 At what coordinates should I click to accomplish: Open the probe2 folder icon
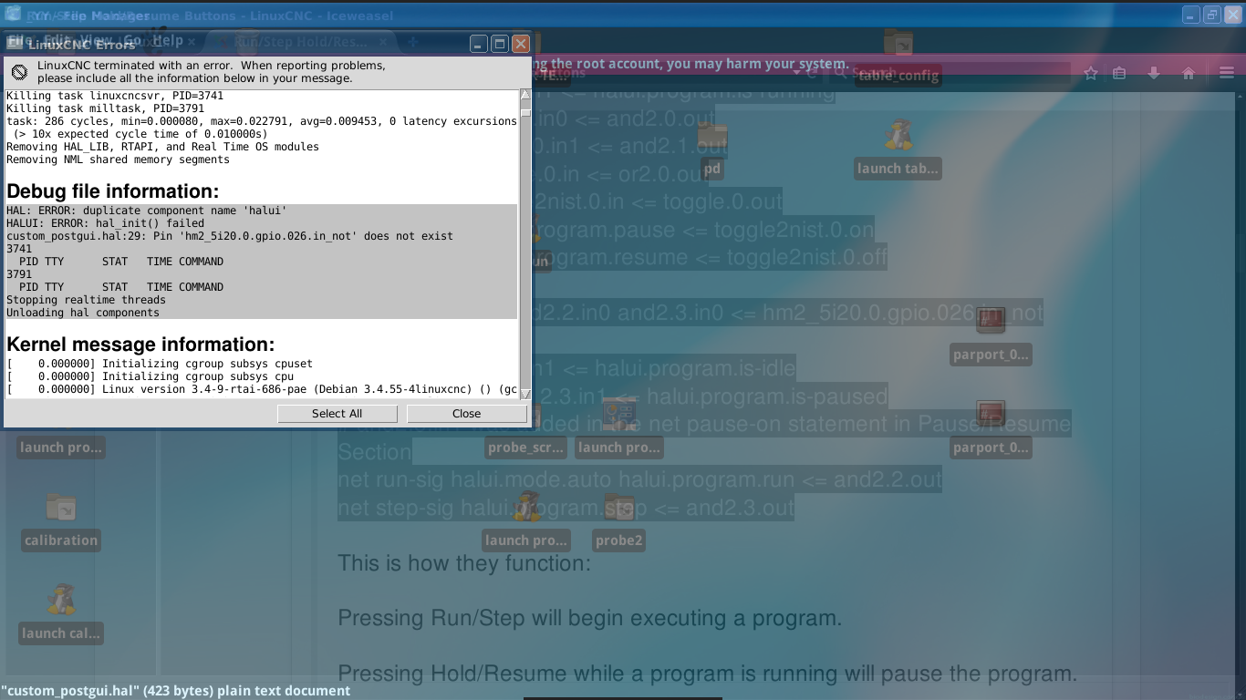tap(619, 508)
